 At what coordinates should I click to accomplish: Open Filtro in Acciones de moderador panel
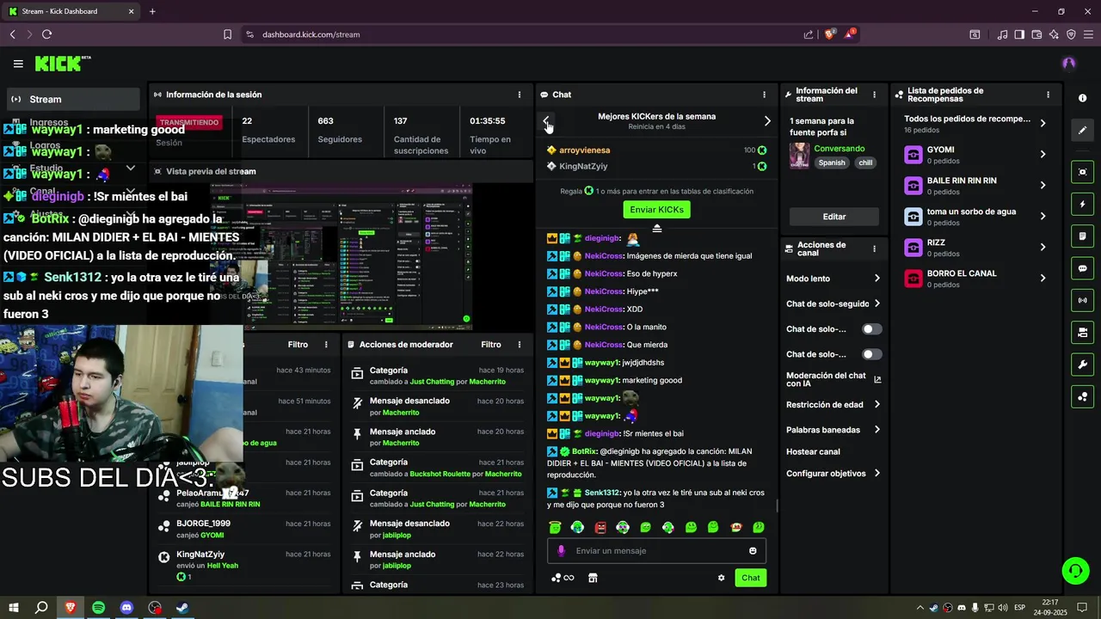click(491, 345)
